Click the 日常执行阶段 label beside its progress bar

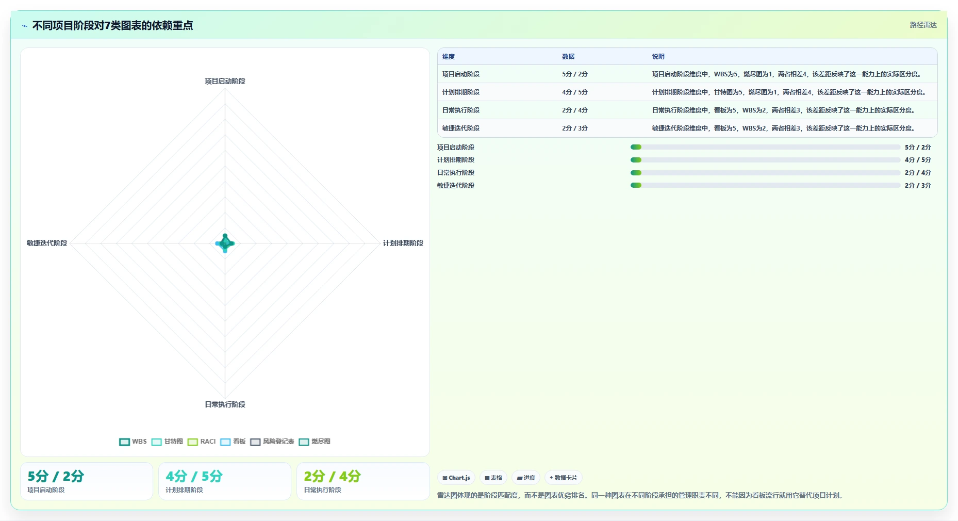coord(456,173)
